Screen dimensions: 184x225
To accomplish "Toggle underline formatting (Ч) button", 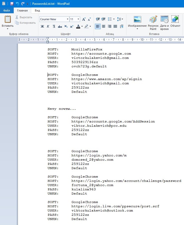I will [54, 26].
